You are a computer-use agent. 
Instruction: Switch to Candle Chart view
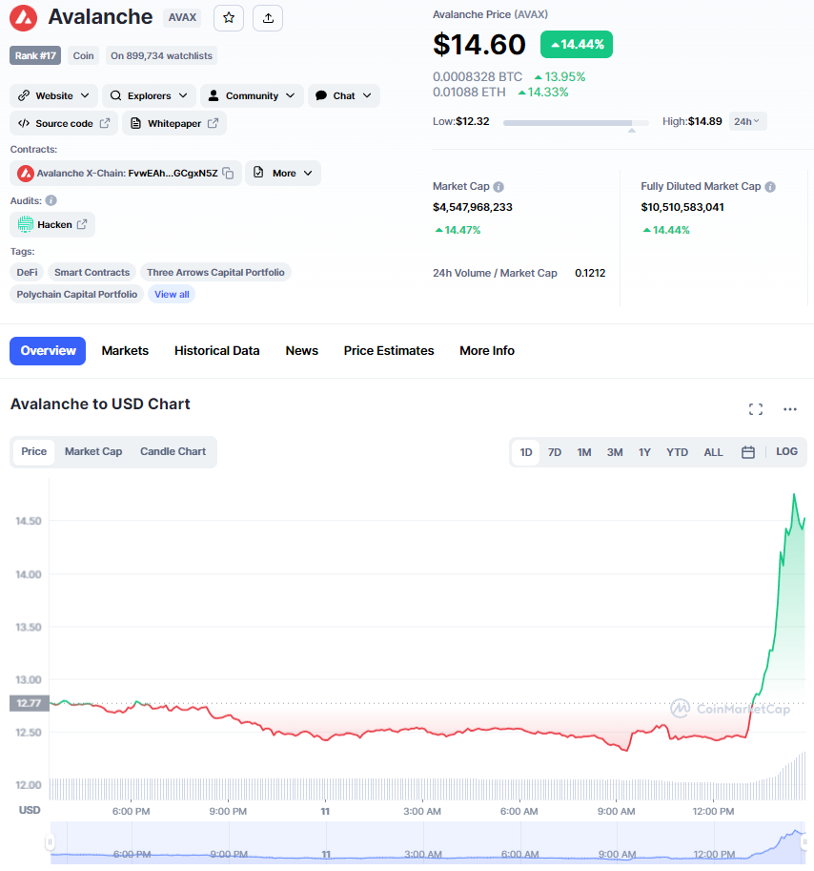(x=173, y=451)
